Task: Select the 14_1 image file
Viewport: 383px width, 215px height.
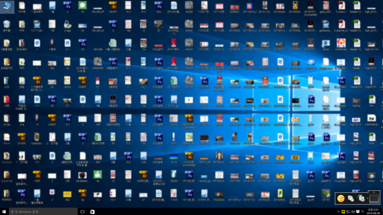Action: [x=143, y=83]
